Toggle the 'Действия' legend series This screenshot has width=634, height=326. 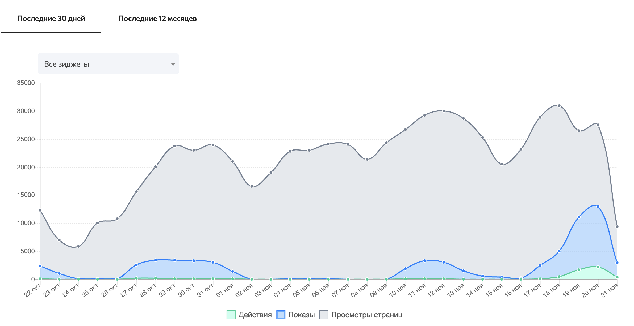[255, 315]
